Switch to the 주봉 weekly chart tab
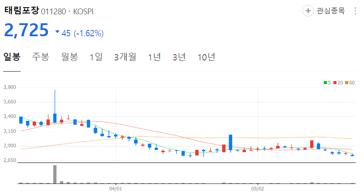Image resolution: width=364 pixels, height=192 pixels. tap(41, 57)
